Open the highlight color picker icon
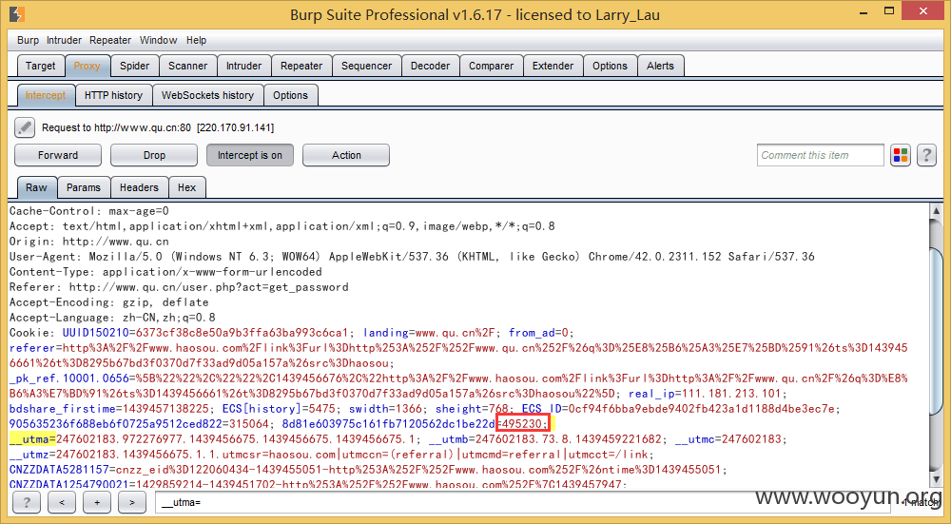The width and height of the screenshot is (951, 524). tap(901, 155)
